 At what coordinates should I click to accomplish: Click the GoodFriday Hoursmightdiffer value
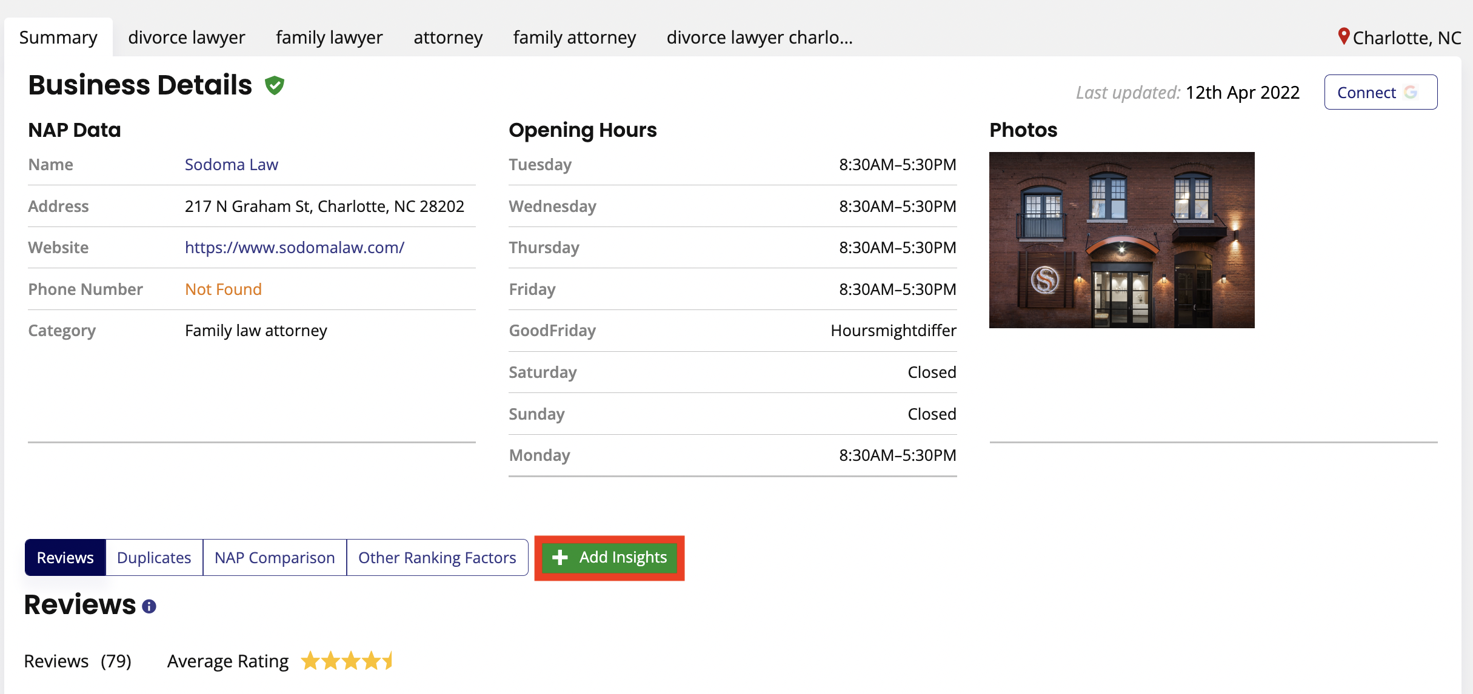(x=893, y=331)
